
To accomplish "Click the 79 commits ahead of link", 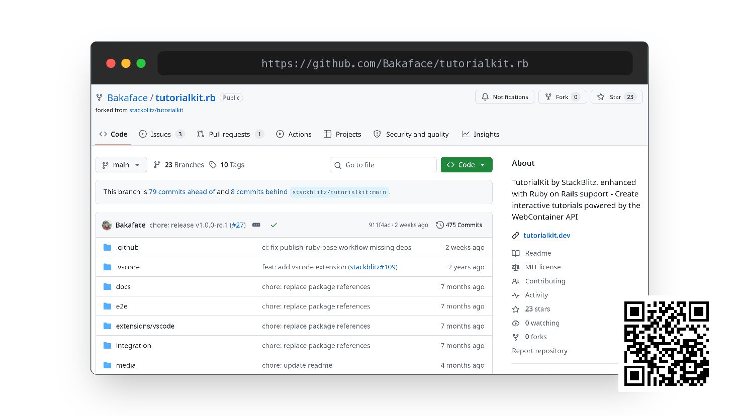I will click(182, 191).
